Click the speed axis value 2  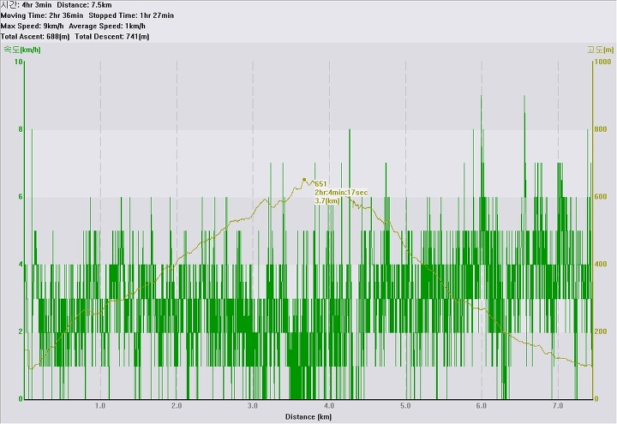pyautogui.click(x=21, y=331)
